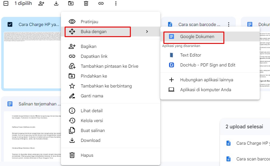
Task: Click the 'Cara Charge HP' document thumbnail preview
Action: [x=32, y=60]
